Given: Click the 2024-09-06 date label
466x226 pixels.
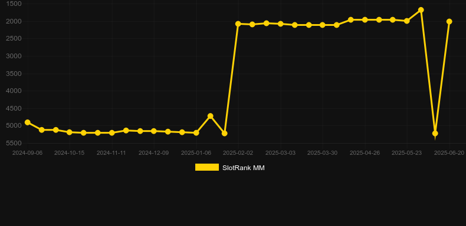Looking at the screenshot, I should [x=27, y=153].
